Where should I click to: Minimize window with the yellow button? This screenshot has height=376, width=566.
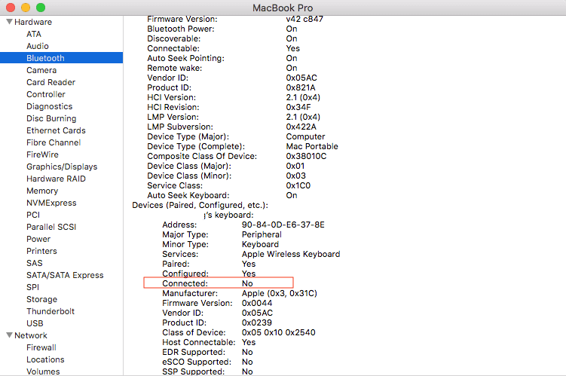pos(26,8)
